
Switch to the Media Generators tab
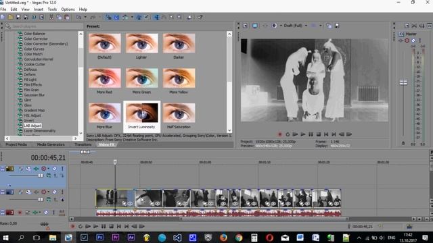51,144
